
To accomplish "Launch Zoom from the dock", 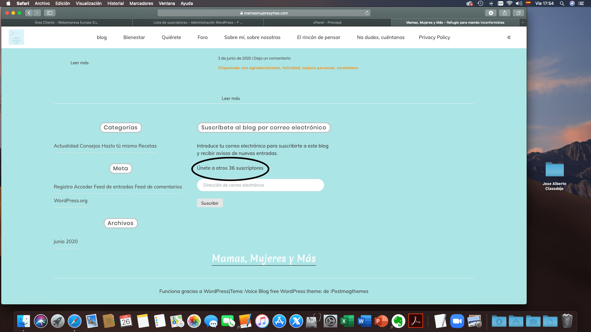I will click(x=457, y=322).
